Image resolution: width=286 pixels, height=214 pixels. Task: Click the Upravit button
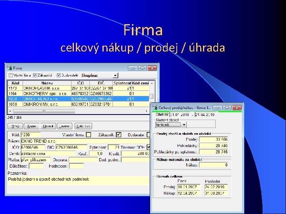48,126
